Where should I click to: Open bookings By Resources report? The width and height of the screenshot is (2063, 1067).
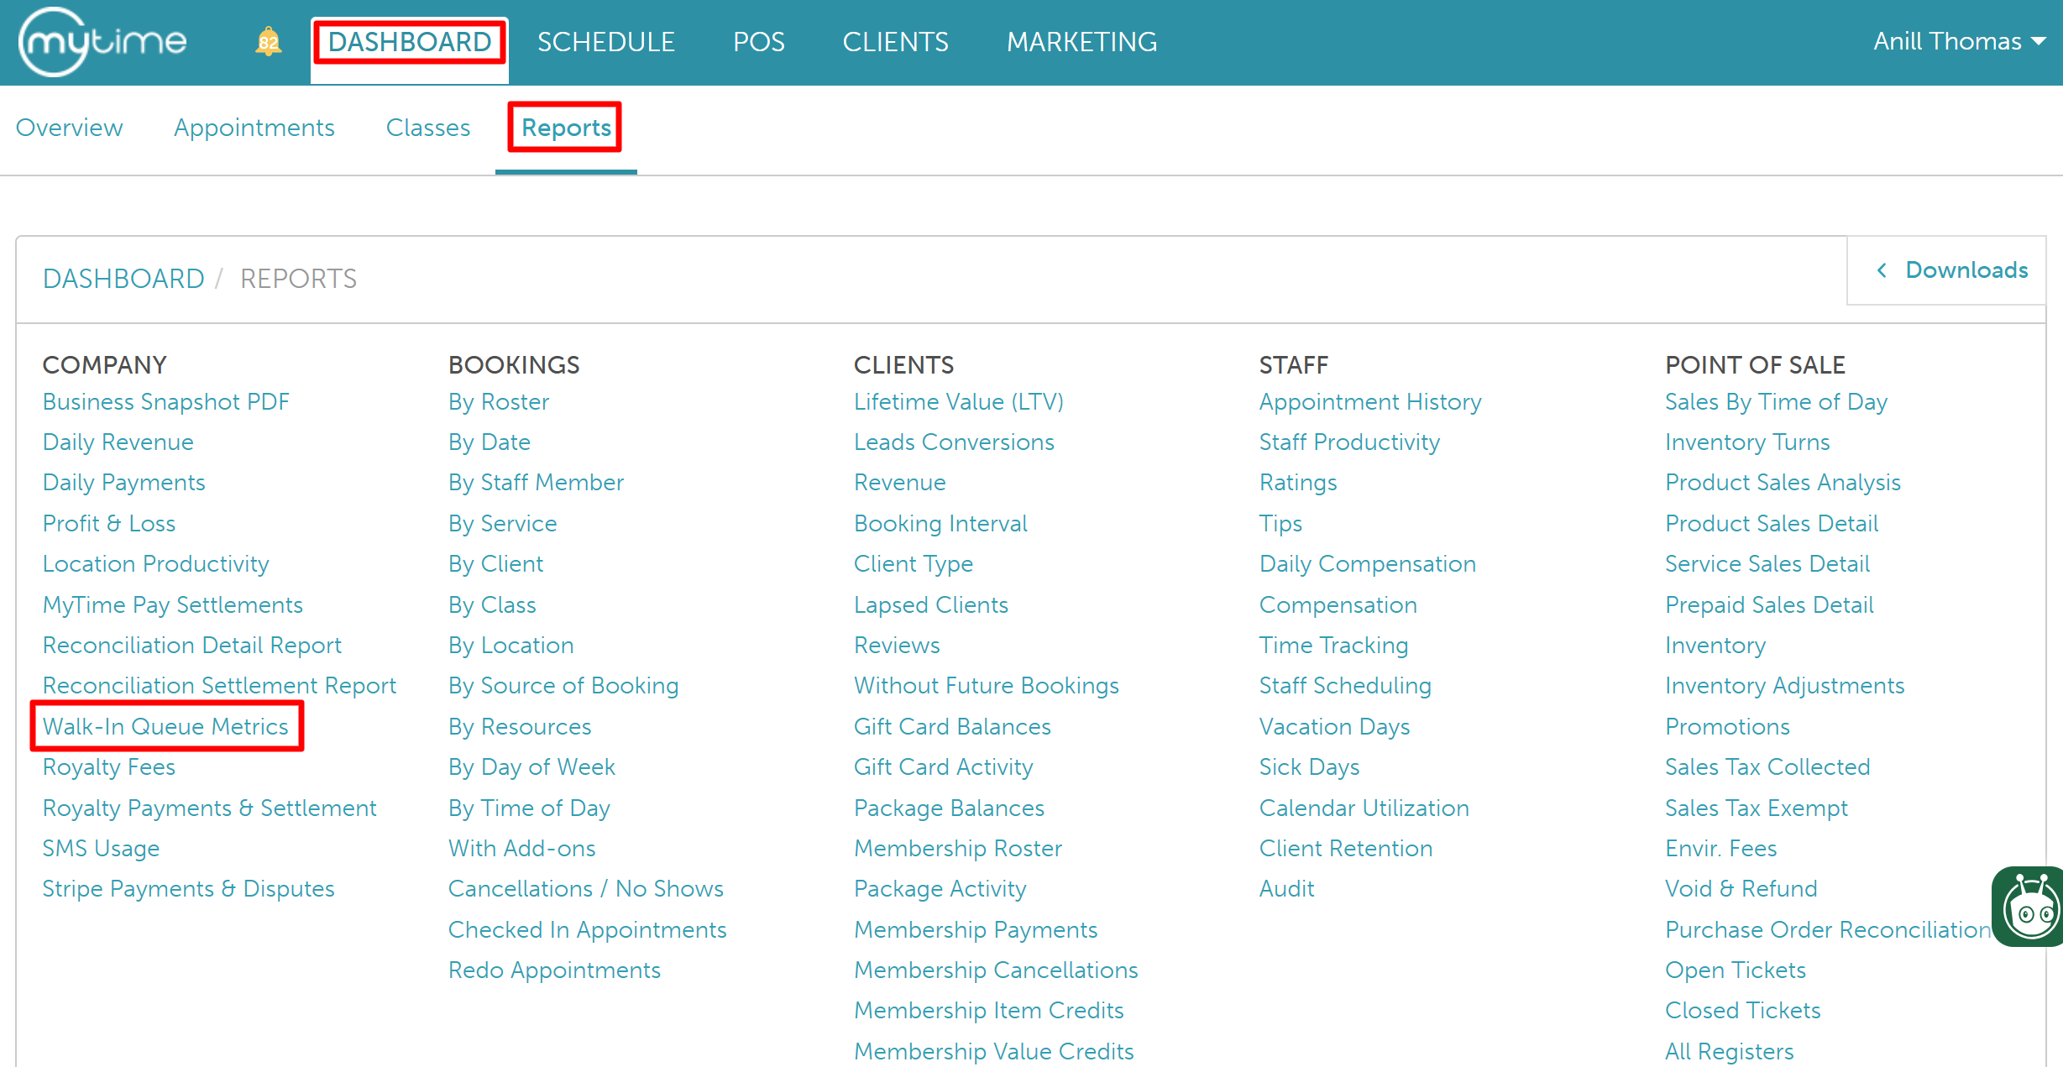520,727
